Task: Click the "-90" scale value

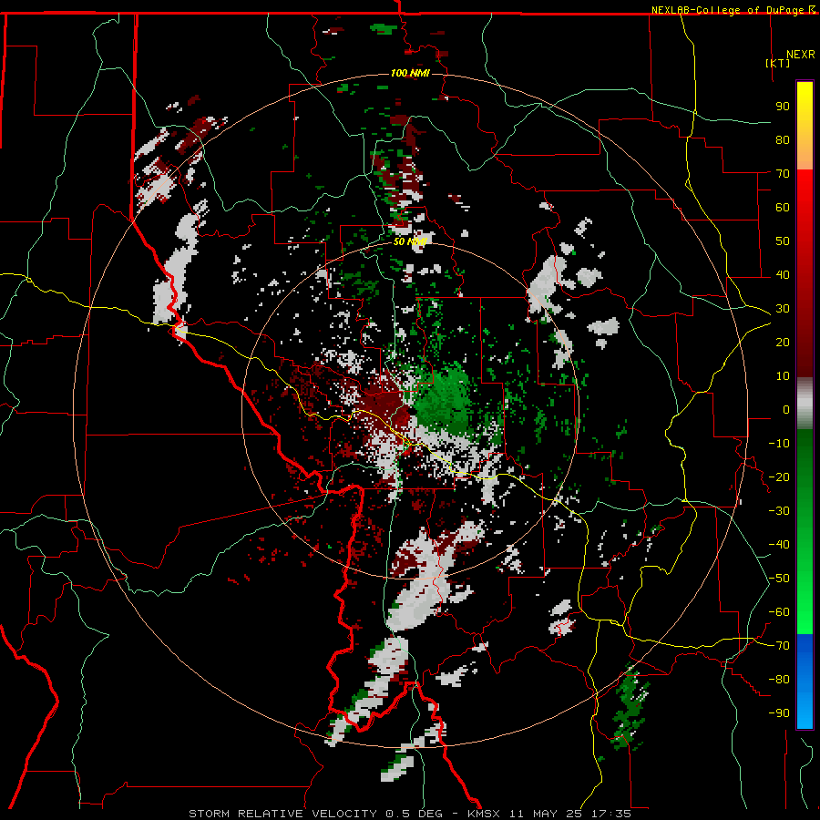Action: pos(779,713)
